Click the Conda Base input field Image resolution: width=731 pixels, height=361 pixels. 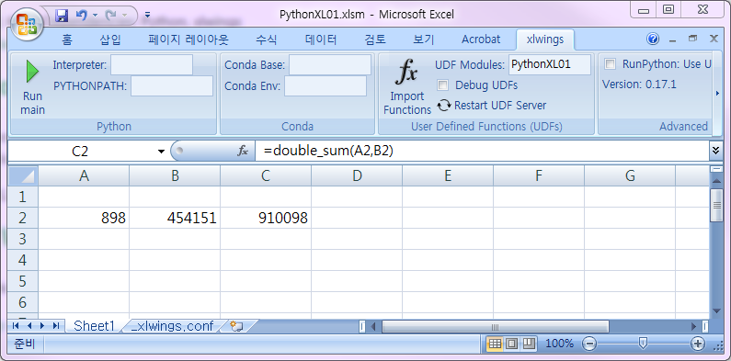(x=329, y=64)
